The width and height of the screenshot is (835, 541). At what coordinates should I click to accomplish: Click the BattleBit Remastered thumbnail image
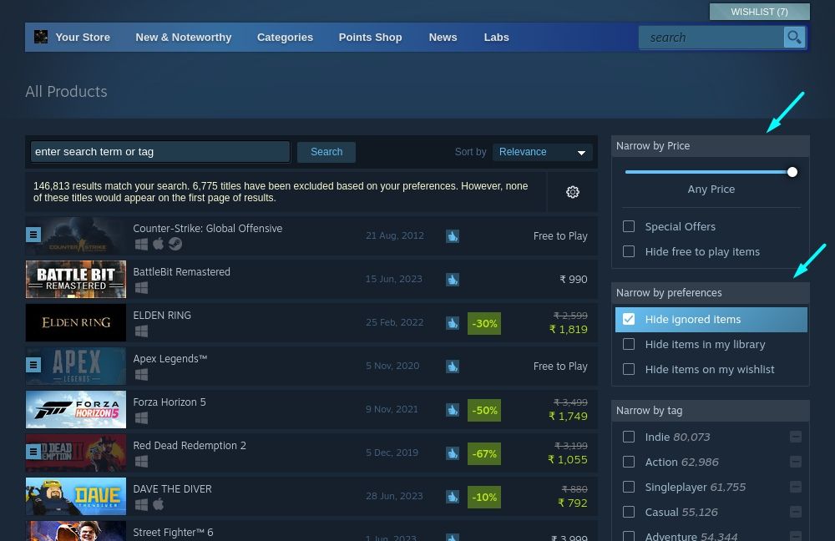[76, 279]
